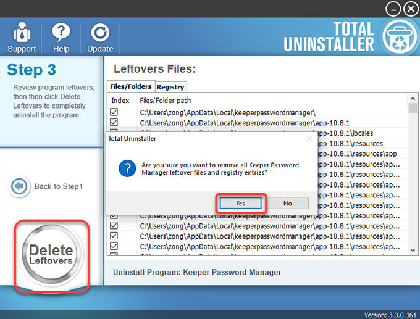Select the app-10.8.1\resources\app path row
Screen dimensions: 420x319
(358, 154)
